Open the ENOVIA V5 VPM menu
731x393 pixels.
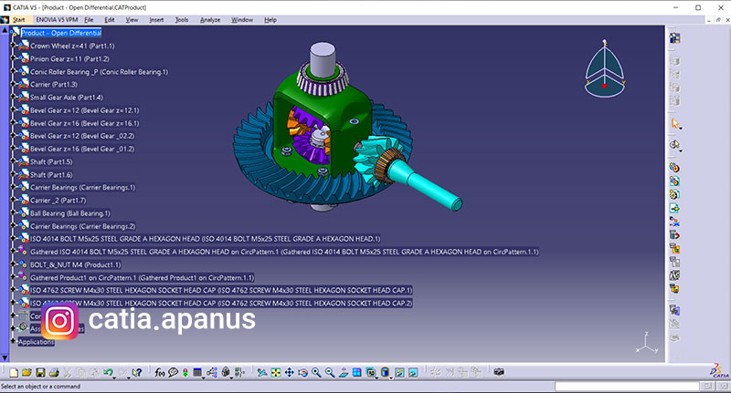tap(57, 19)
